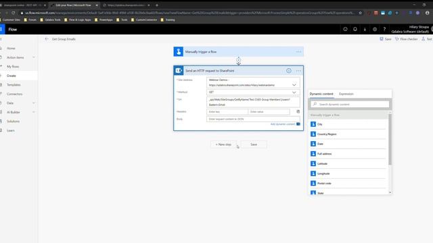Image resolution: width=433 pixels, height=243 pixels.
Task: Click the Body request content field
Action: [x=253, y=119]
